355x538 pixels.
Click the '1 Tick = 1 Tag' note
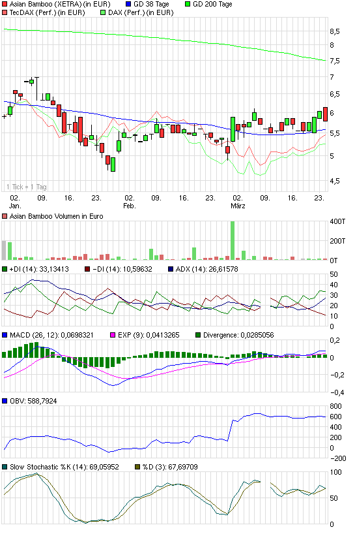point(26,187)
